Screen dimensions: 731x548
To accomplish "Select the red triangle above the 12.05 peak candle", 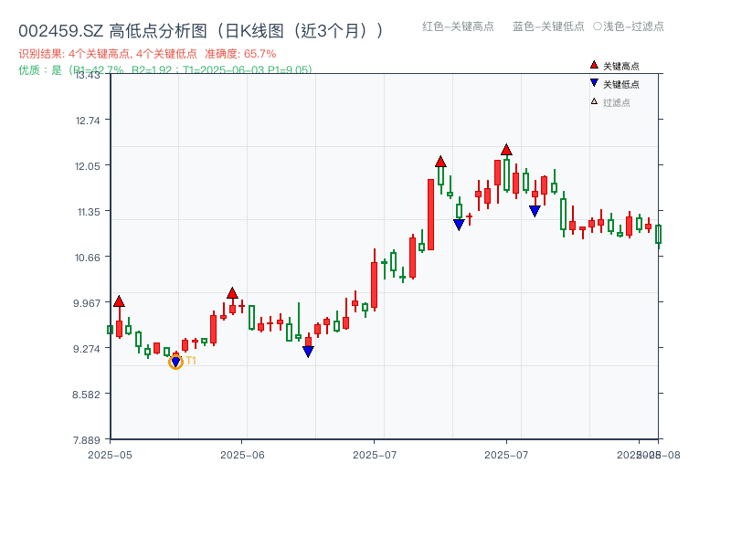I will pos(440,161).
